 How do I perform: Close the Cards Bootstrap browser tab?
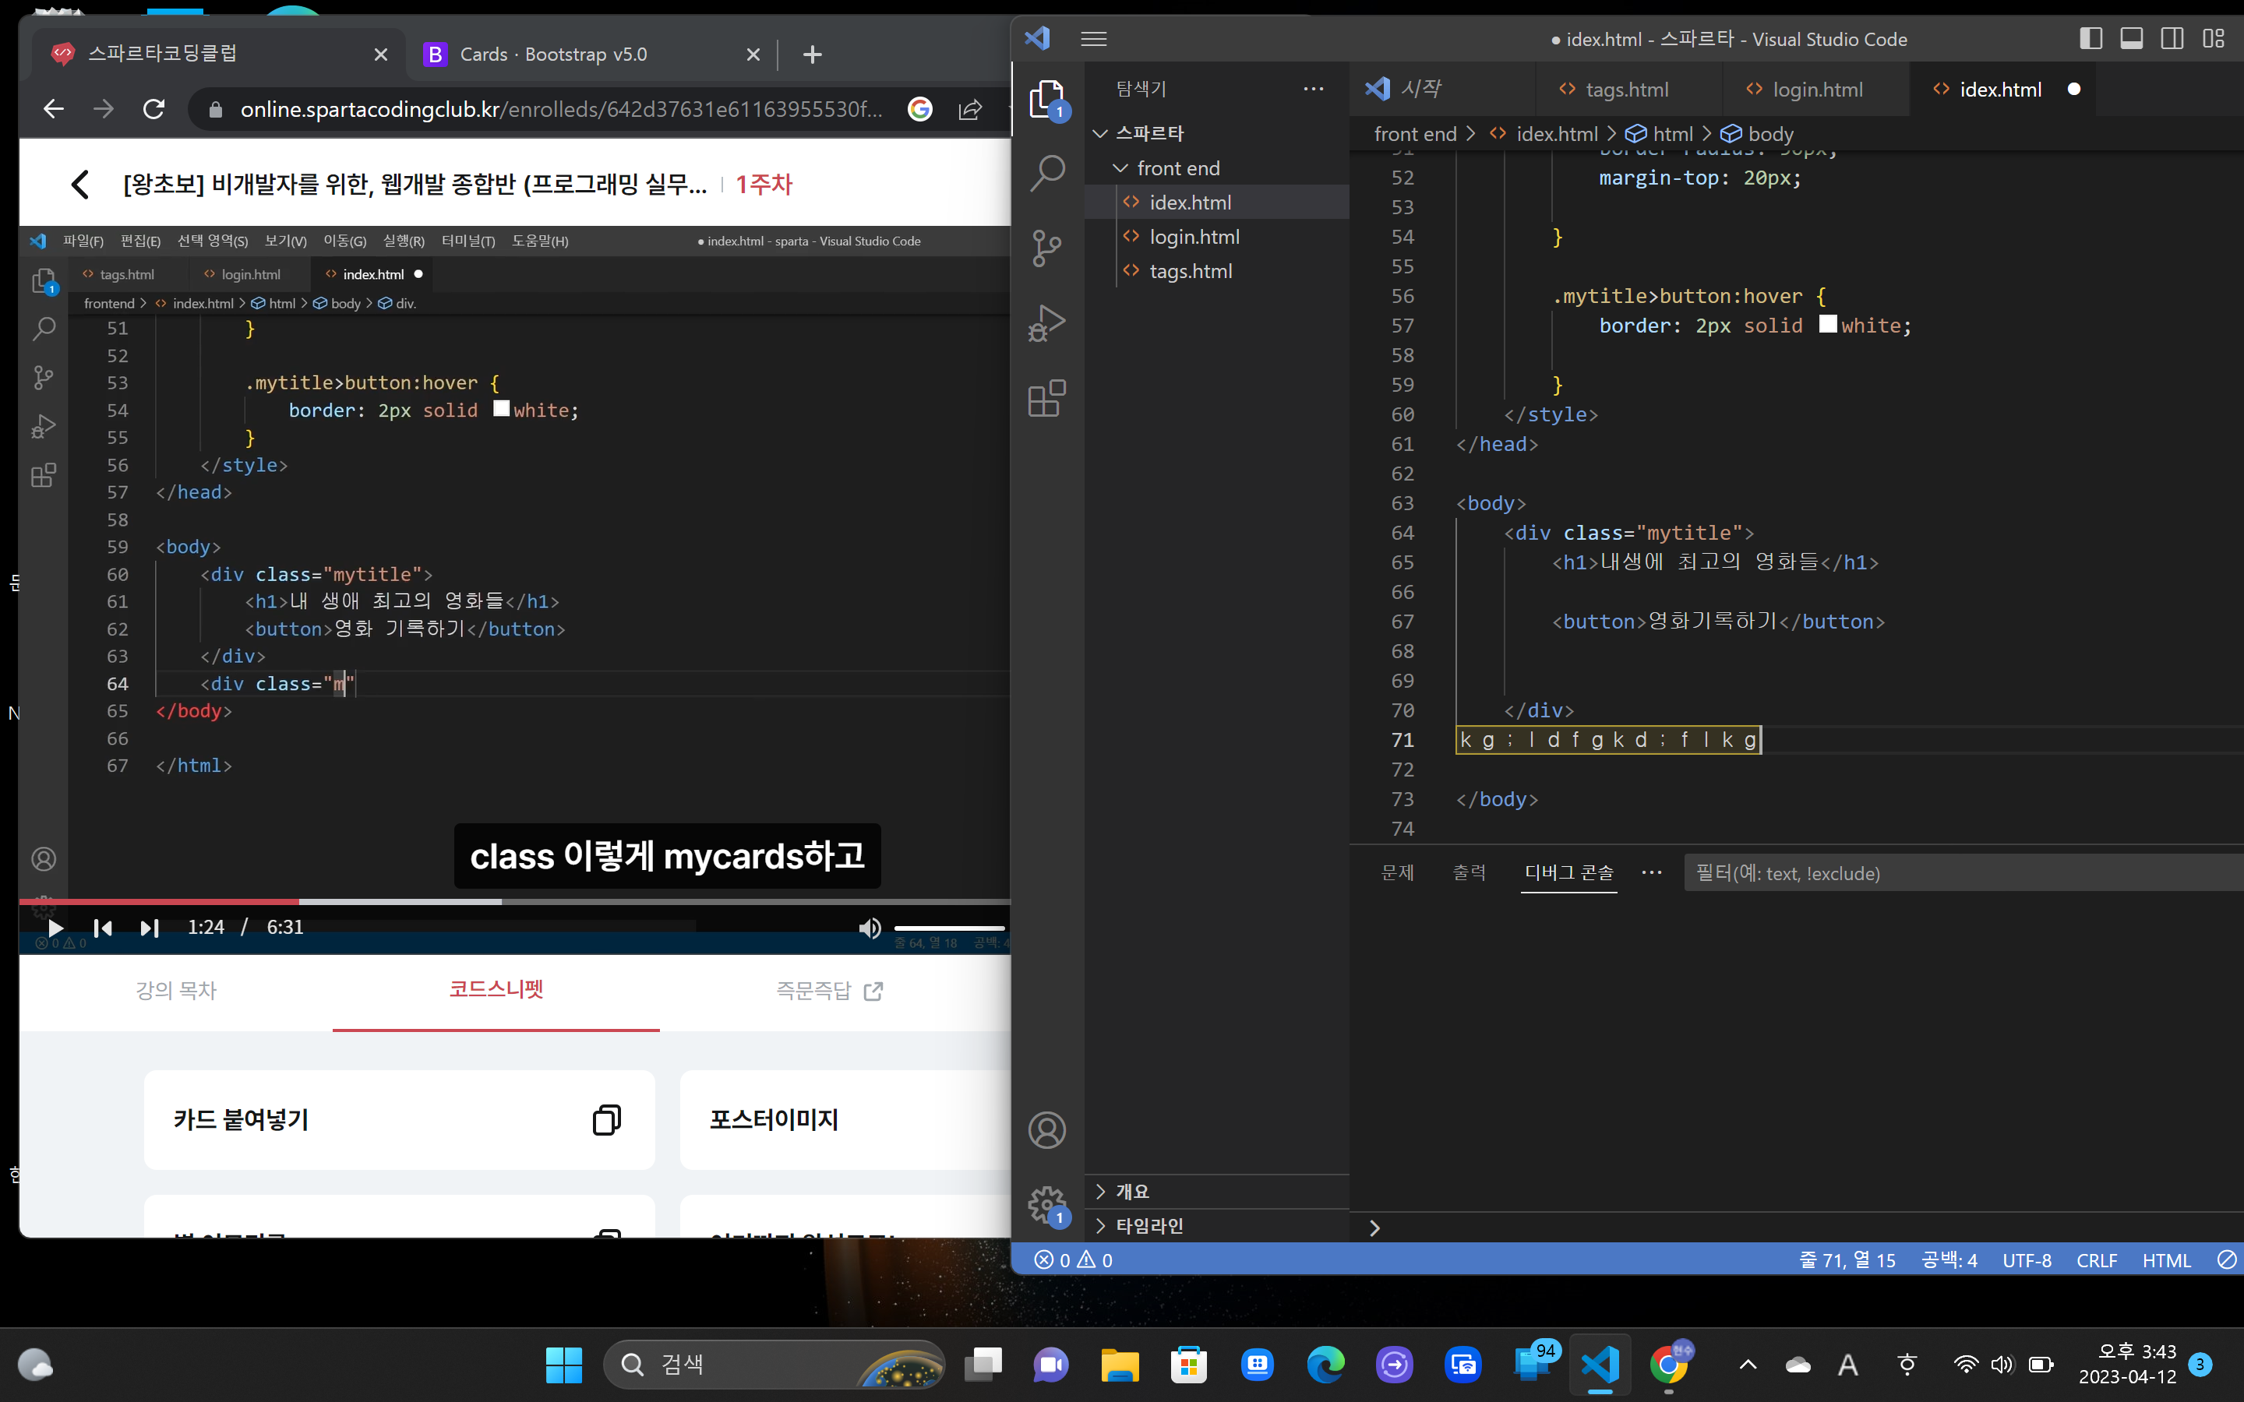pyautogui.click(x=753, y=55)
